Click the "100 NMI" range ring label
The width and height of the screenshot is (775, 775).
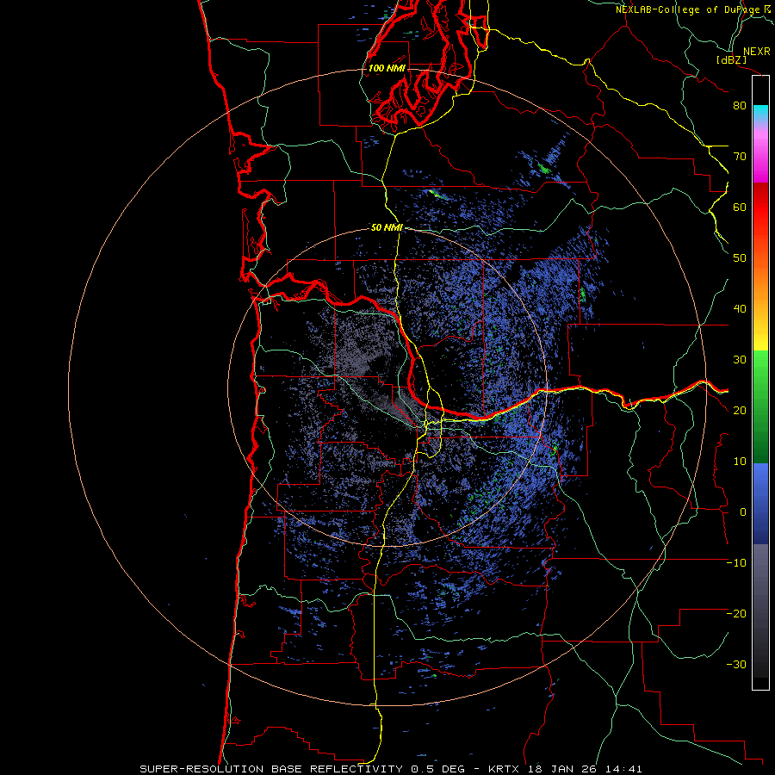click(387, 68)
